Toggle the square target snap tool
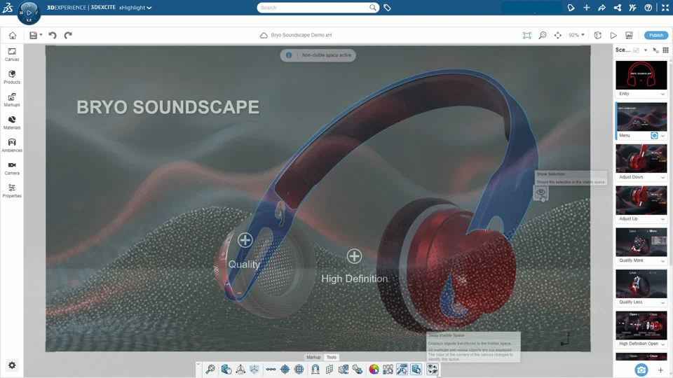This screenshot has width=673, height=378. click(299, 369)
